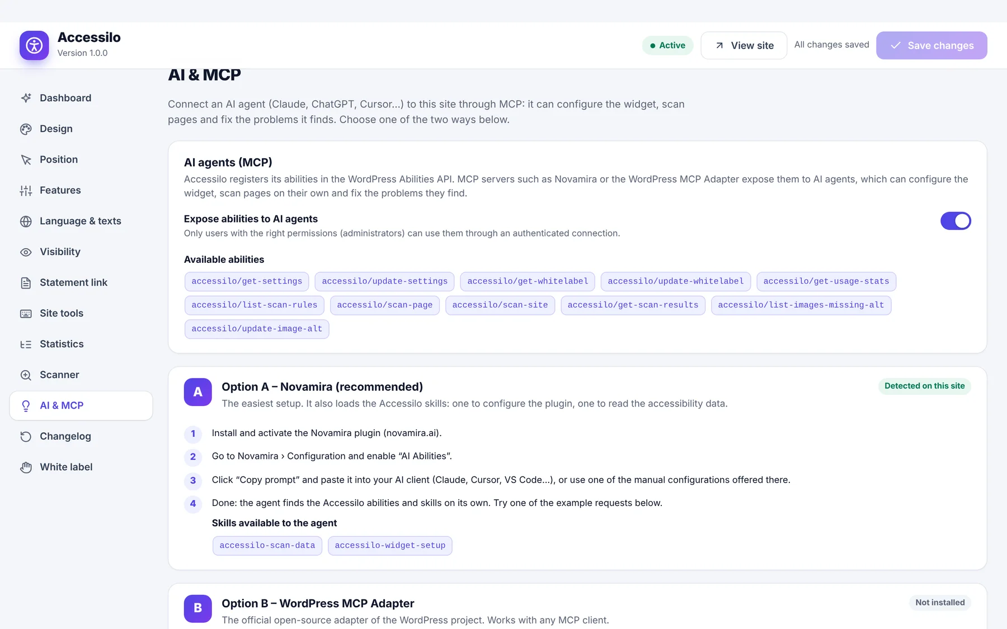This screenshot has width=1007, height=629.
Task: Open the Dashboard menu item
Action: 81,98
